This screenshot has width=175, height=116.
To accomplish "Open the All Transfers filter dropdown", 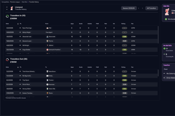I will [151, 8].
